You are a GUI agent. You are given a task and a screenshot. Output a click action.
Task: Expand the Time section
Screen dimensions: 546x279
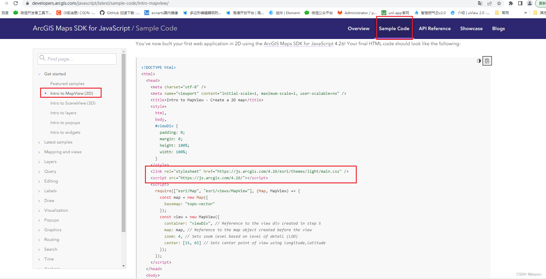point(39,259)
